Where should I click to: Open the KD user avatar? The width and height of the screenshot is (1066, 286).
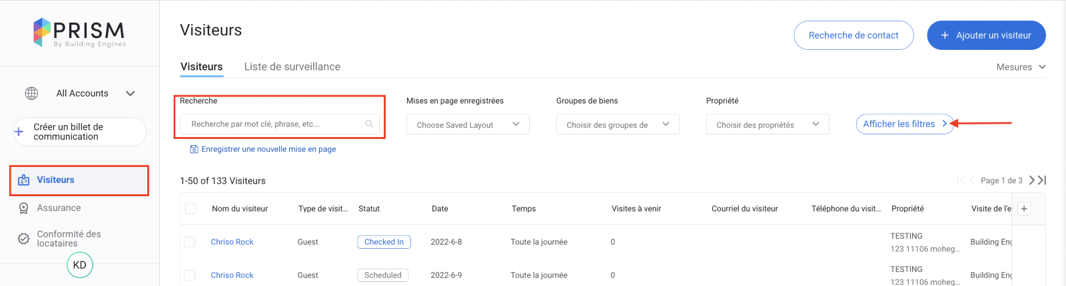(80, 265)
